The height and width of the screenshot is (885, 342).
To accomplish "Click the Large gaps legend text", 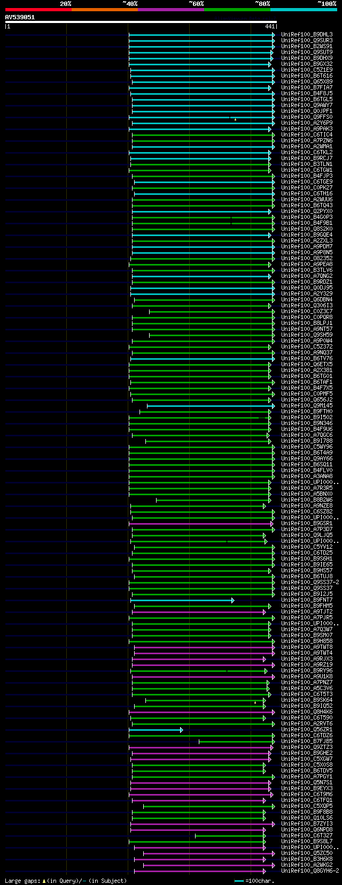I will pyautogui.click(x=66, y=881).
